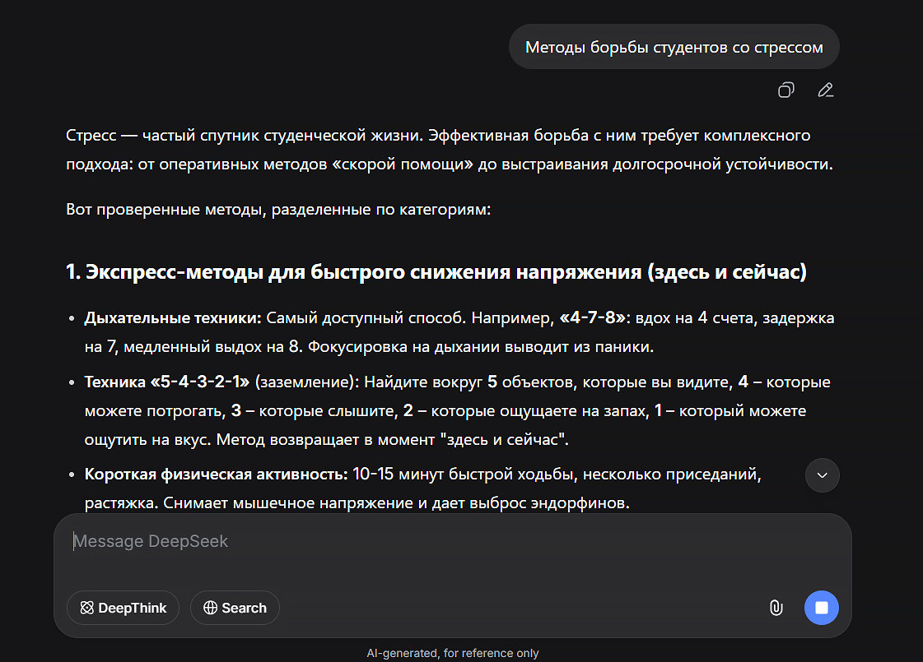Click the AI-generated disclaimer text

click(x=453, y=652)
